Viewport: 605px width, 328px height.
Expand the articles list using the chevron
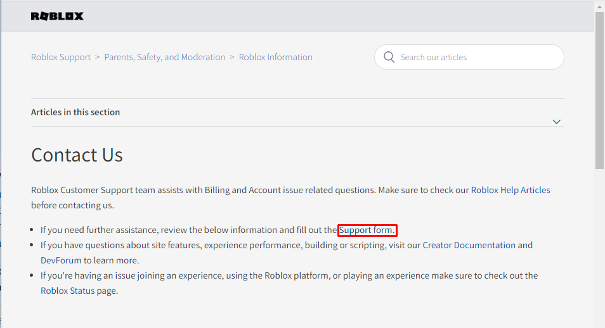coord(556,122)
